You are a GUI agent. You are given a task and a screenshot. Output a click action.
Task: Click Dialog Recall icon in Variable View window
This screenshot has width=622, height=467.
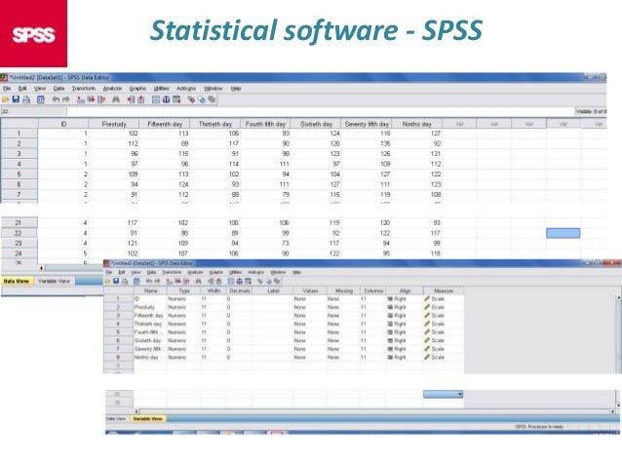(136, 282)
